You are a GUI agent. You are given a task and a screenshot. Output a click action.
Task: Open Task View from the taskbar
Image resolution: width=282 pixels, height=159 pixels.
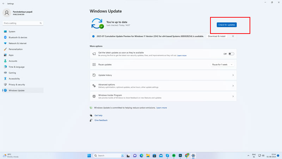tap(128, 155)
